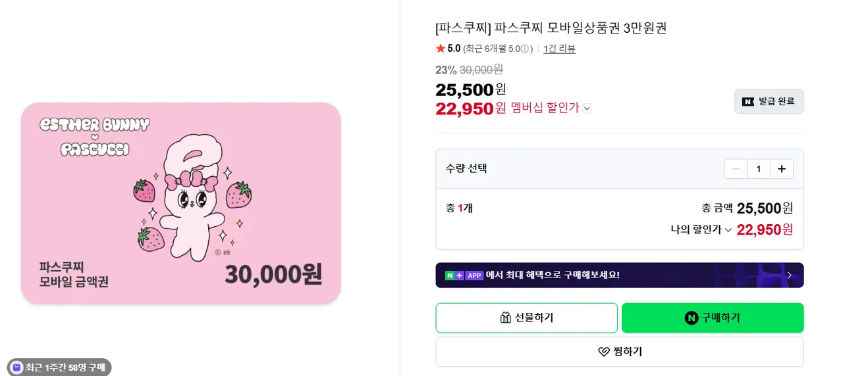Click the 발급 완료 coupon button
This screenshot has width=843, height=376.
click(769, 101)
